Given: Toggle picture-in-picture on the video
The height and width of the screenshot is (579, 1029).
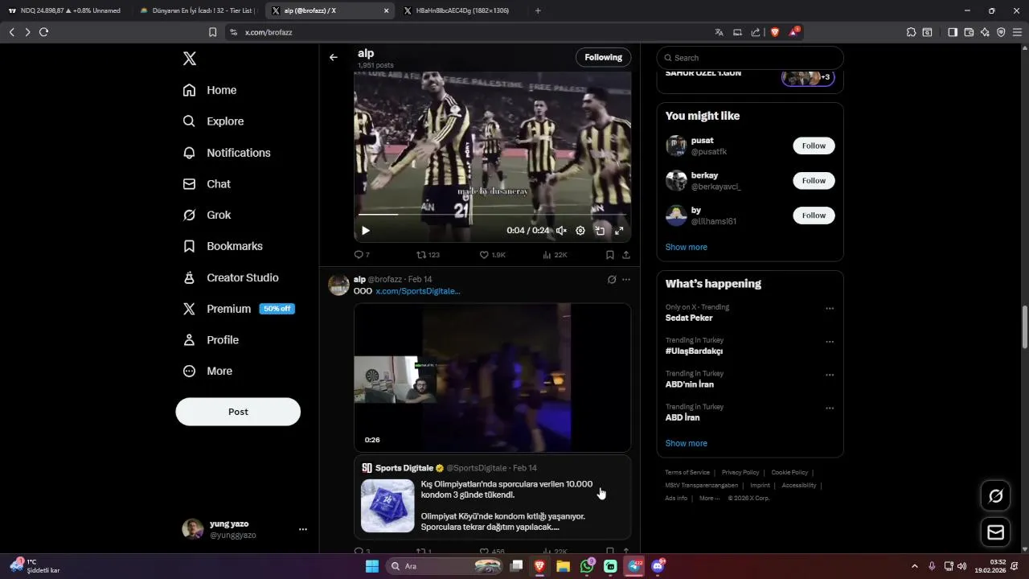Looking at the screenshot, I should tap(600, 231).
